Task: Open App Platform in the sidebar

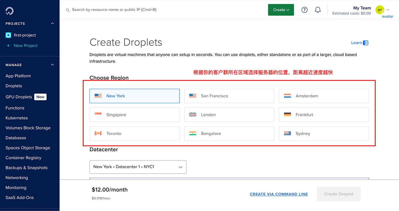Action: point(18,76)
